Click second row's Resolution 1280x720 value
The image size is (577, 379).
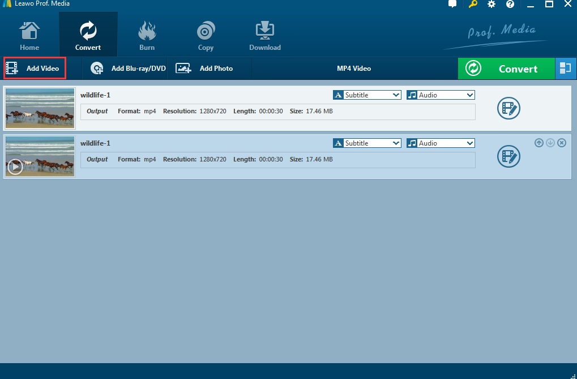(x=213, y=160)
